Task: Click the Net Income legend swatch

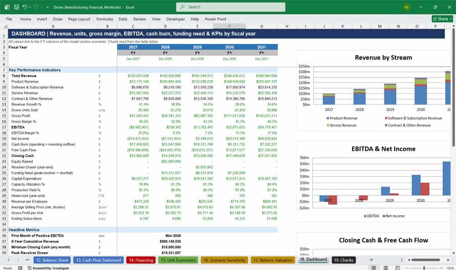Action: 384,216
